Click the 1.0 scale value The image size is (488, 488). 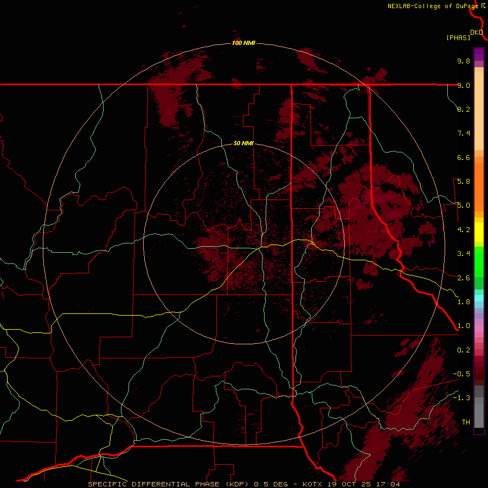point(464,326)
